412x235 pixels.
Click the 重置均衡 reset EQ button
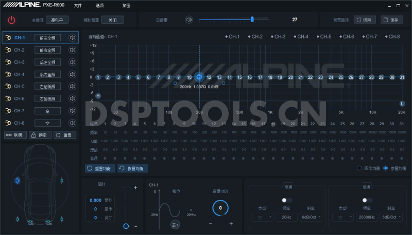tap(100, 168)
